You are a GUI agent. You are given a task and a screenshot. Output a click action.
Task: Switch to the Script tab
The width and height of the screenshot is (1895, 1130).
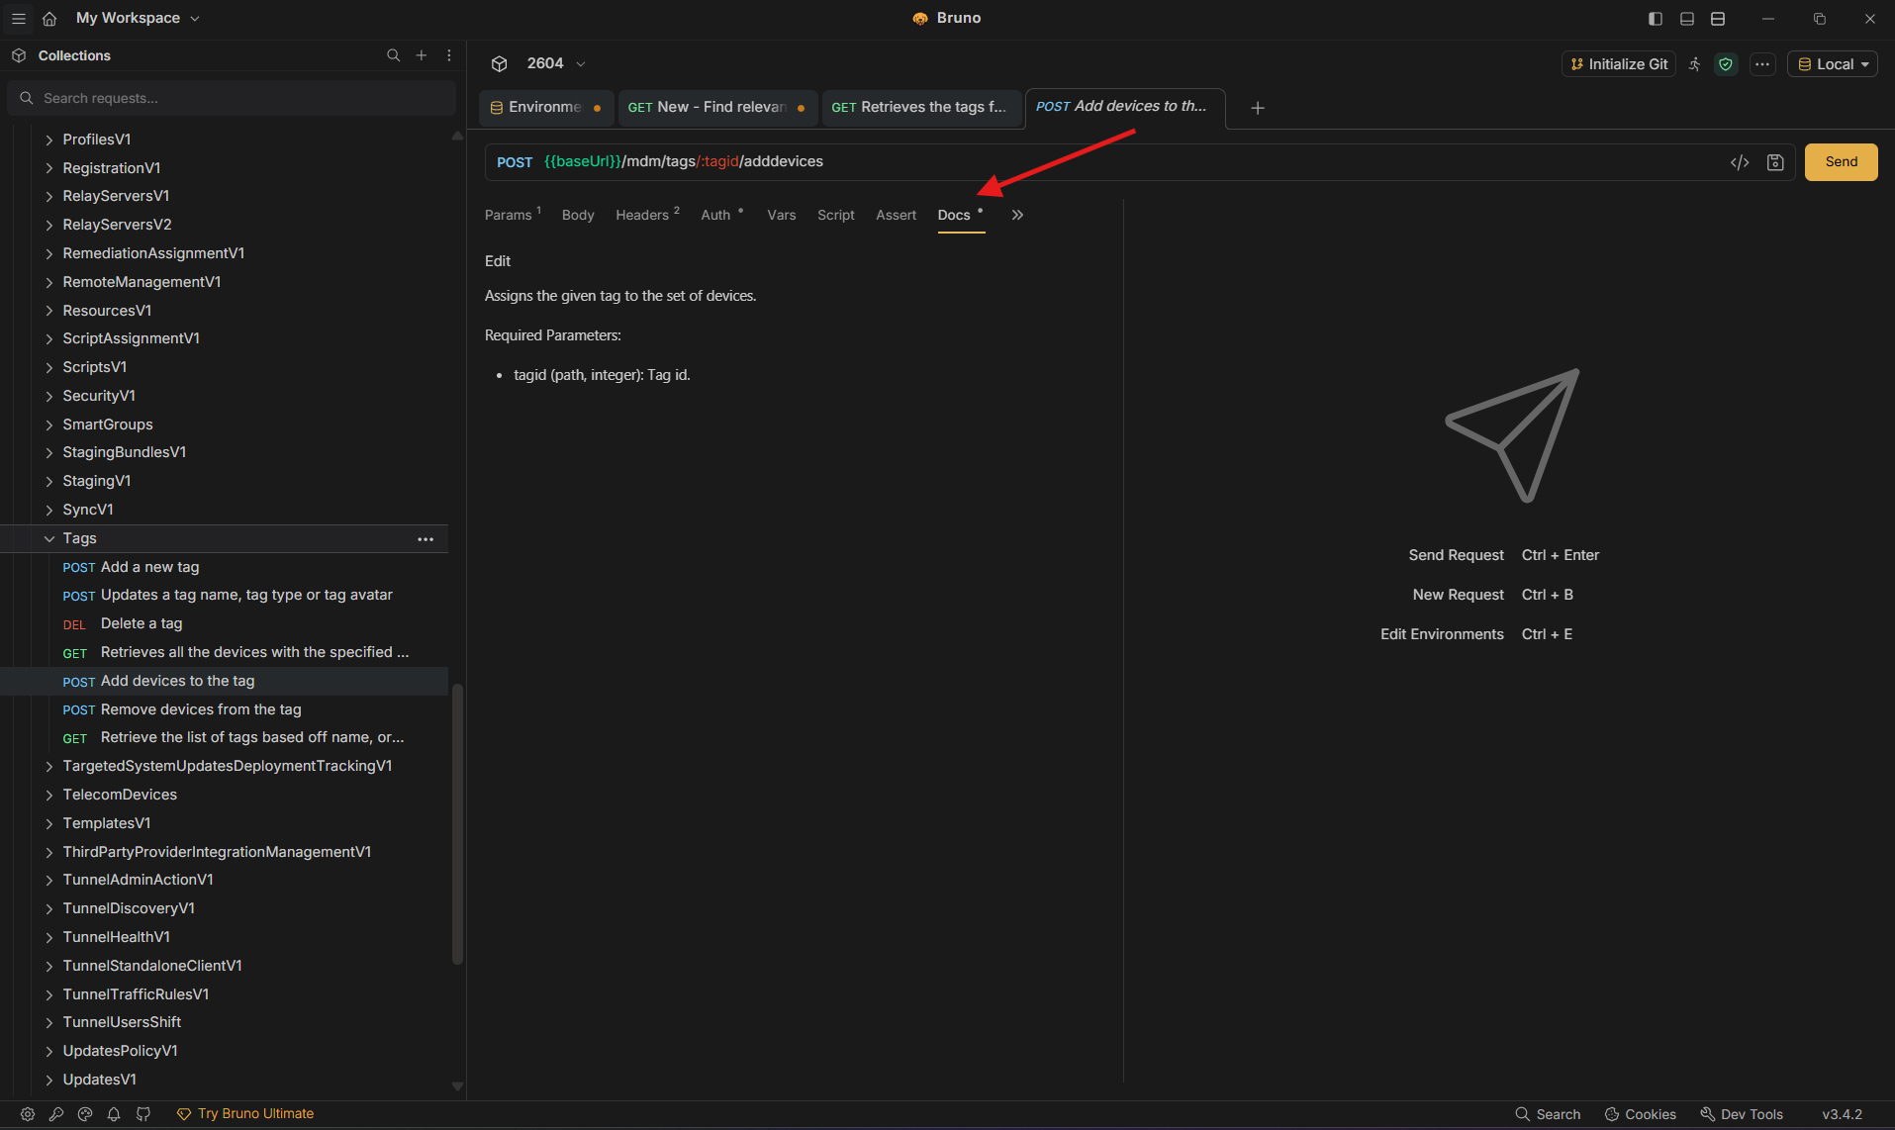click(836, 215)
